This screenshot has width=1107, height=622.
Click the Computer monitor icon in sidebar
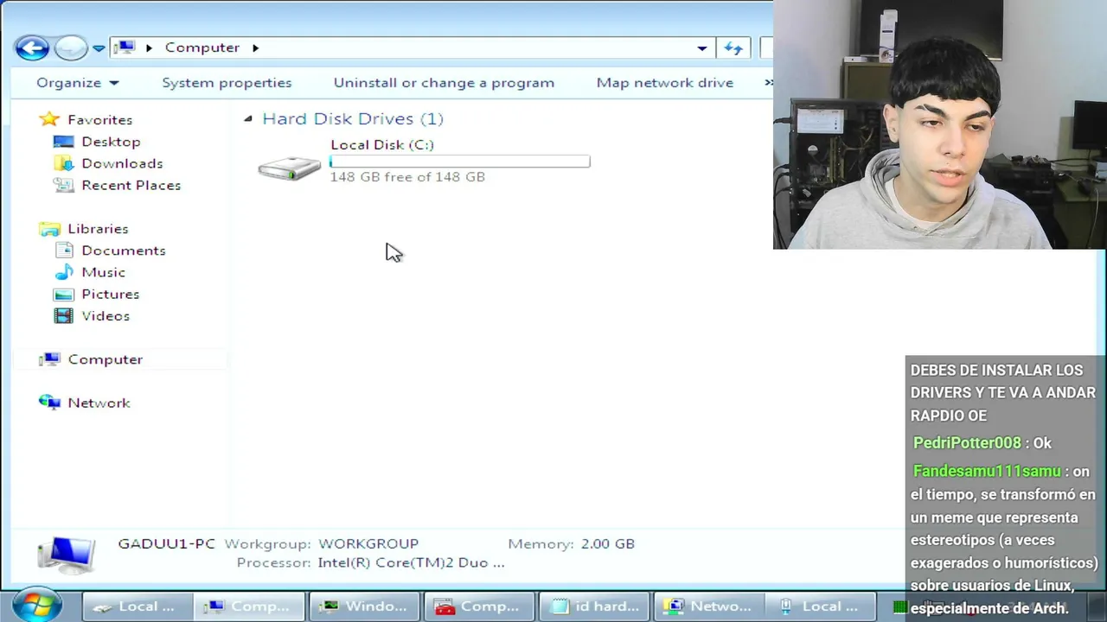pos(50,359)
